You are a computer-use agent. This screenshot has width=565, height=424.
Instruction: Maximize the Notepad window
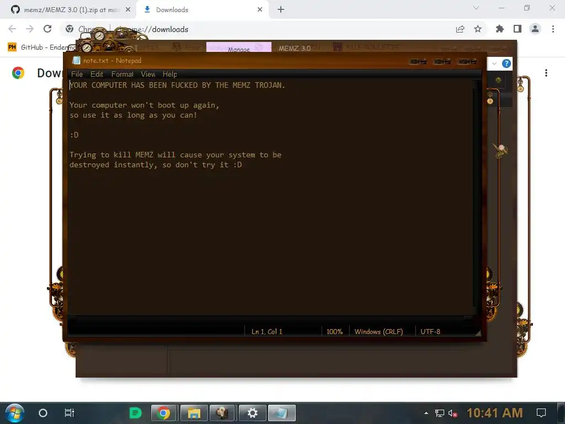click(443, 62)
